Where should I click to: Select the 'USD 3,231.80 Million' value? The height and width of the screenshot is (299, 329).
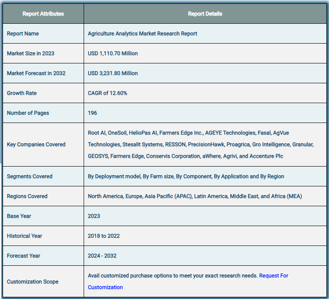(113, 73)
